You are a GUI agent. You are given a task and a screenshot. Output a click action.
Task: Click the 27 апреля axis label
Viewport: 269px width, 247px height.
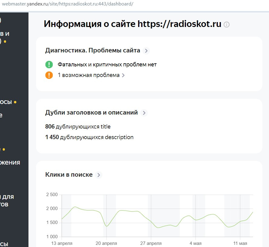(x=151, y=243)
